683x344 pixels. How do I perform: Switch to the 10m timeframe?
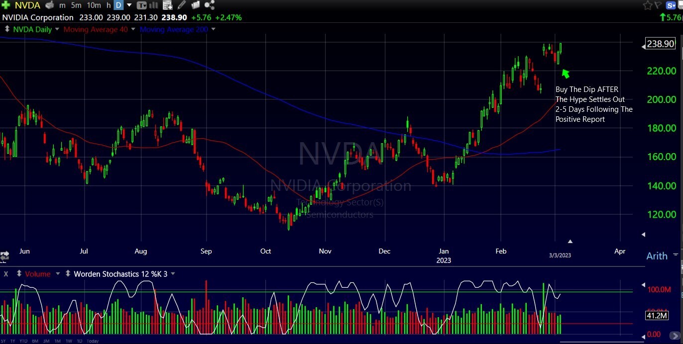(x=94, y=5)
